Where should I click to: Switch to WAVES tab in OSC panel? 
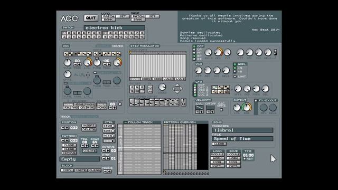click(117, 46)
